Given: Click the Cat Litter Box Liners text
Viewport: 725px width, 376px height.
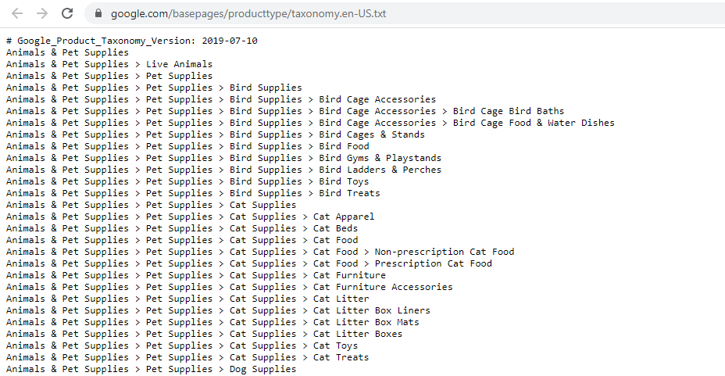Looking at the screenshot, I should click(x=372, y=310).
